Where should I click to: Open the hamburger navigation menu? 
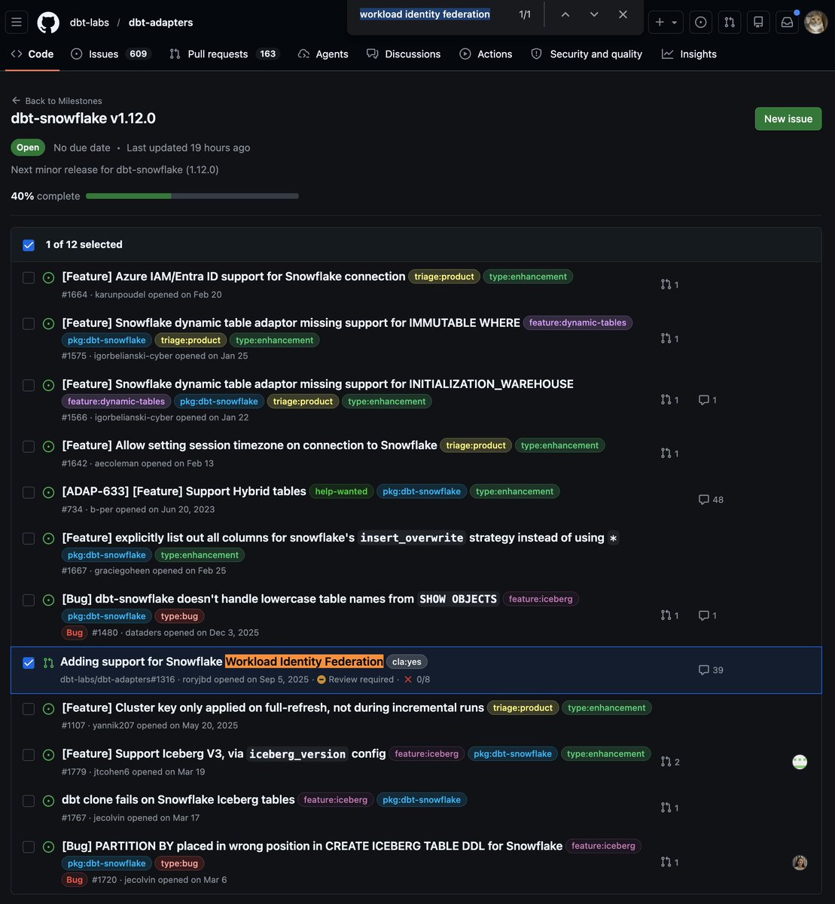(17, 22)
